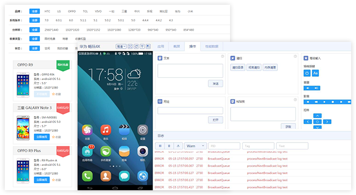Click the OPPO R9 device thumbnail

pyautogui.click(x=23, y=85)
